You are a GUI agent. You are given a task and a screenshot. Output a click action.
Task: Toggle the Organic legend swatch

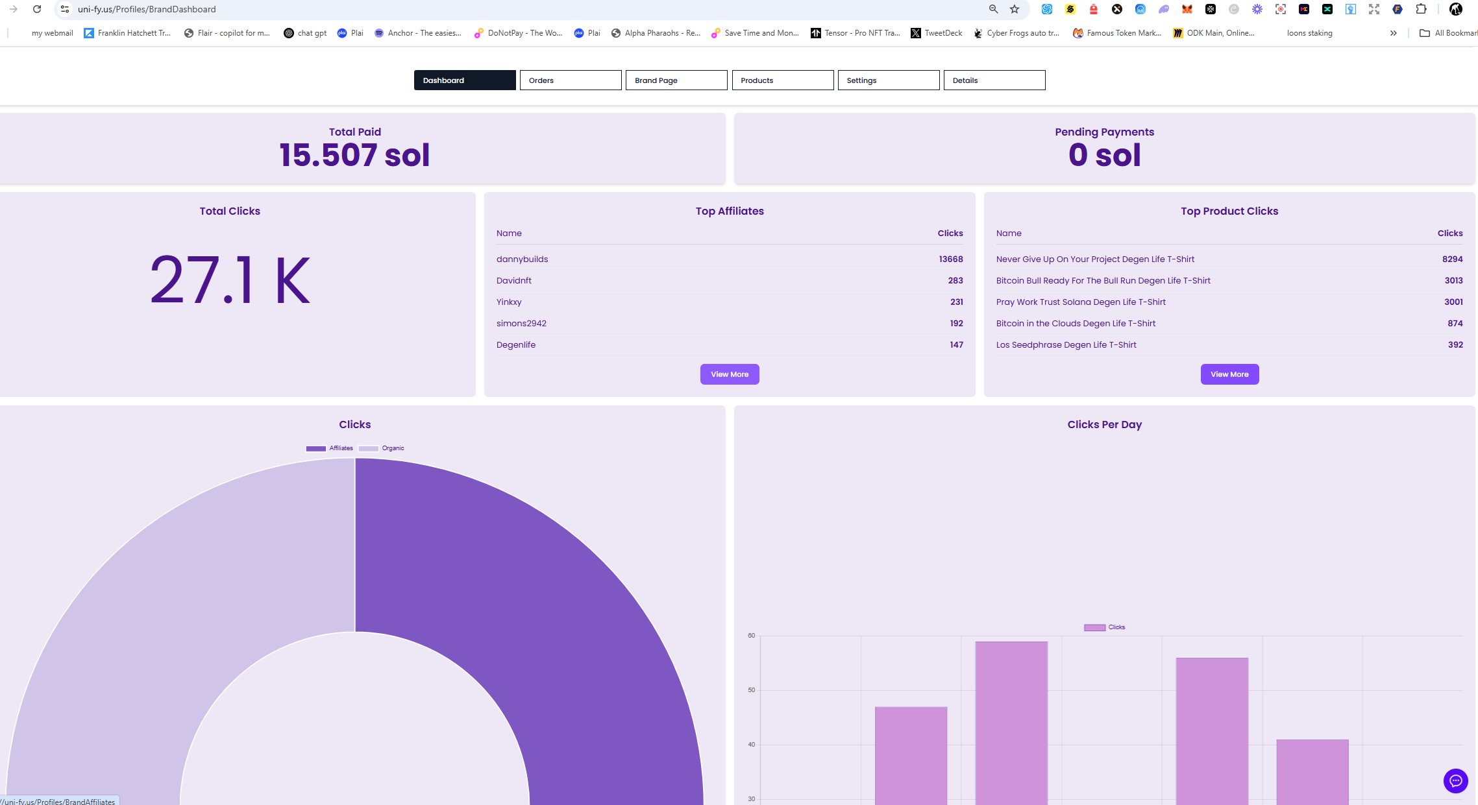(368, 448)
